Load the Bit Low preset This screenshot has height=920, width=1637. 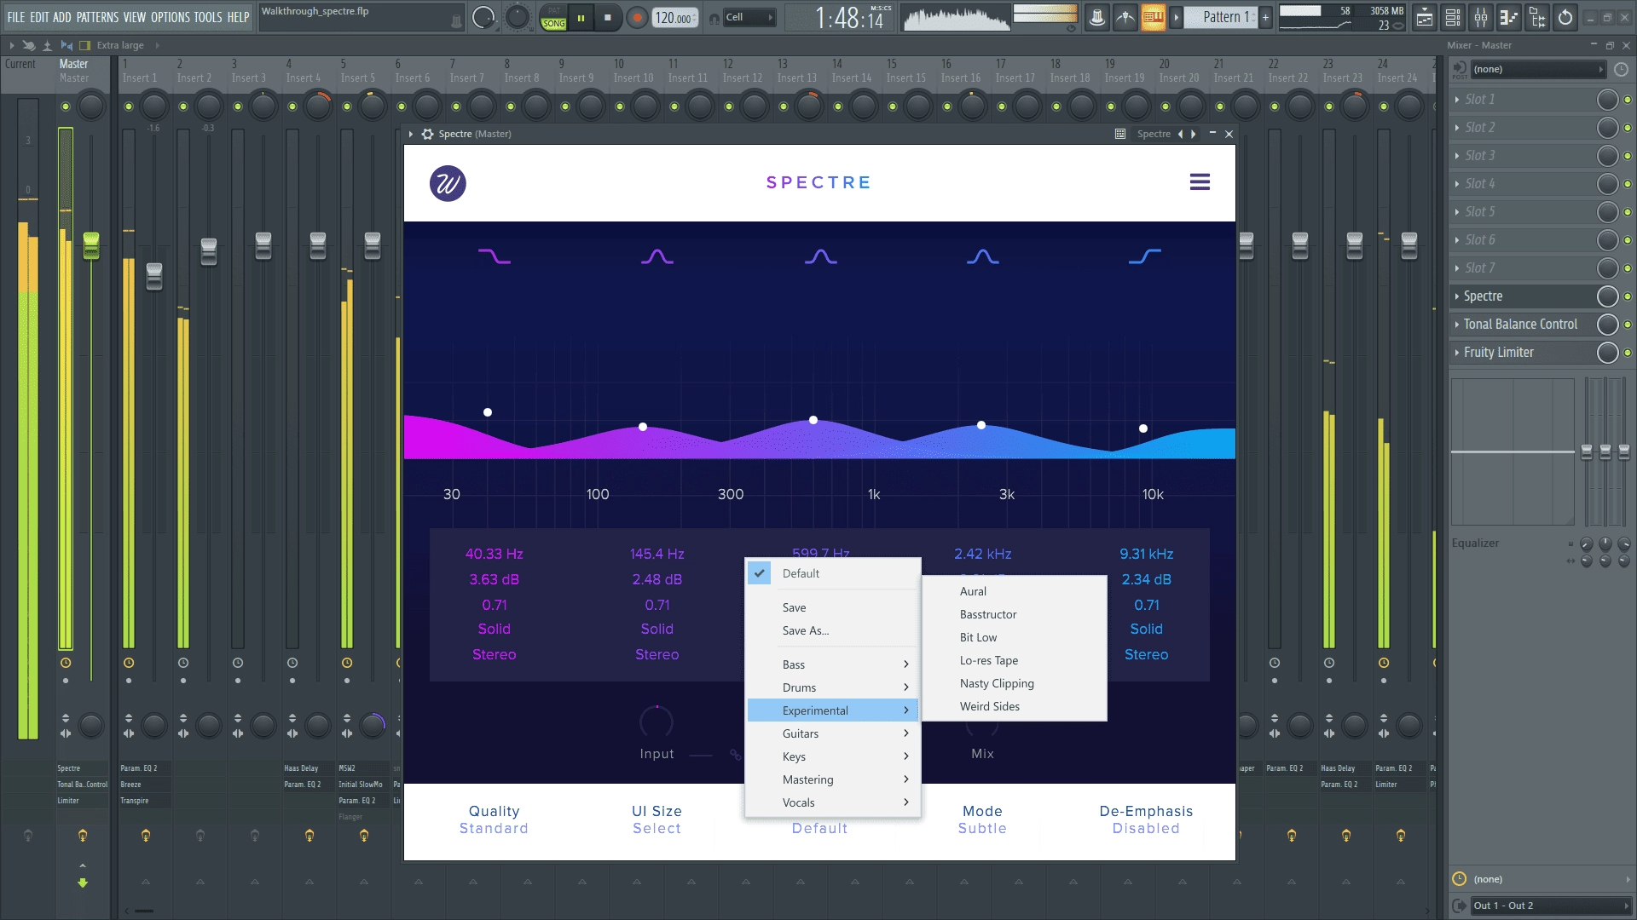point(1015,637)
